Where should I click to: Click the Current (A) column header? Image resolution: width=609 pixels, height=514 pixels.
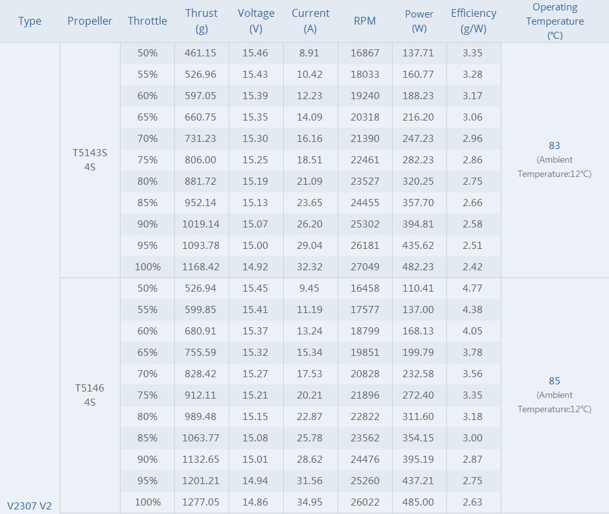pyautogui.click(x=310, y=21)
